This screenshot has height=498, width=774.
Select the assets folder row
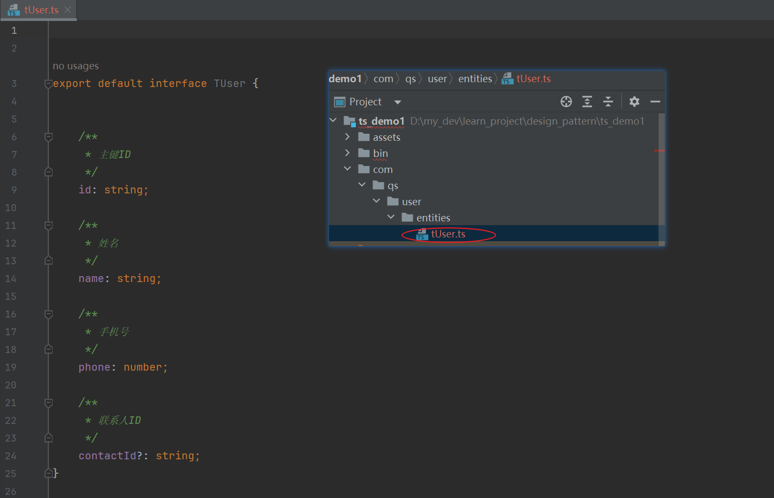pyautogui.click(x=494, y=137)
